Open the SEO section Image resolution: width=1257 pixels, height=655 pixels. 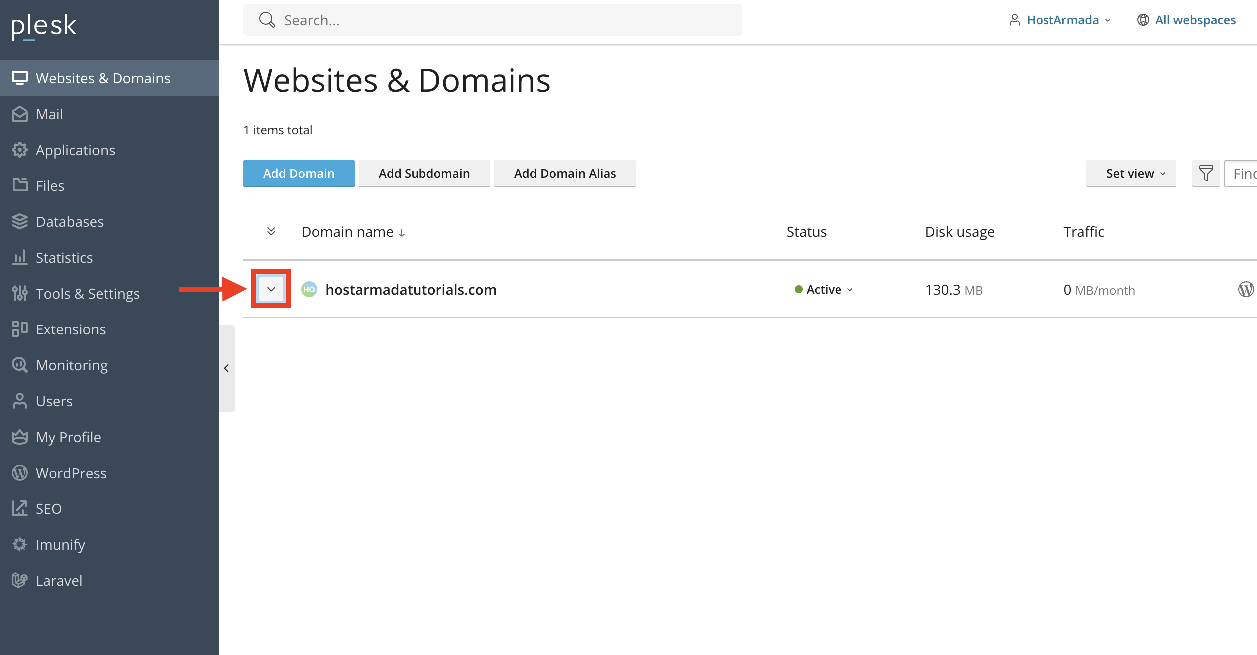coord(47,508)
